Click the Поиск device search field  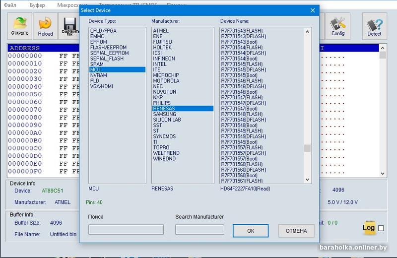click(126, 230)
